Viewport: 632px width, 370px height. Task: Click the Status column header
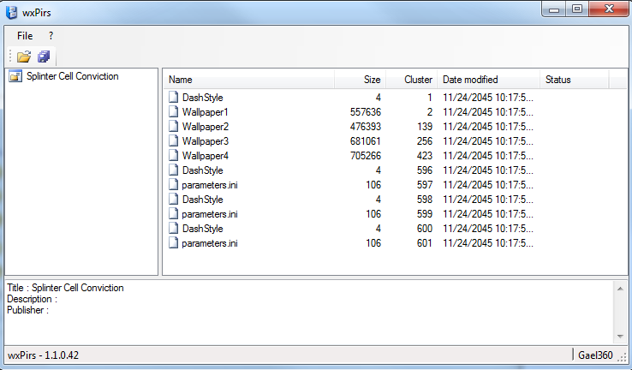(575, 80)
